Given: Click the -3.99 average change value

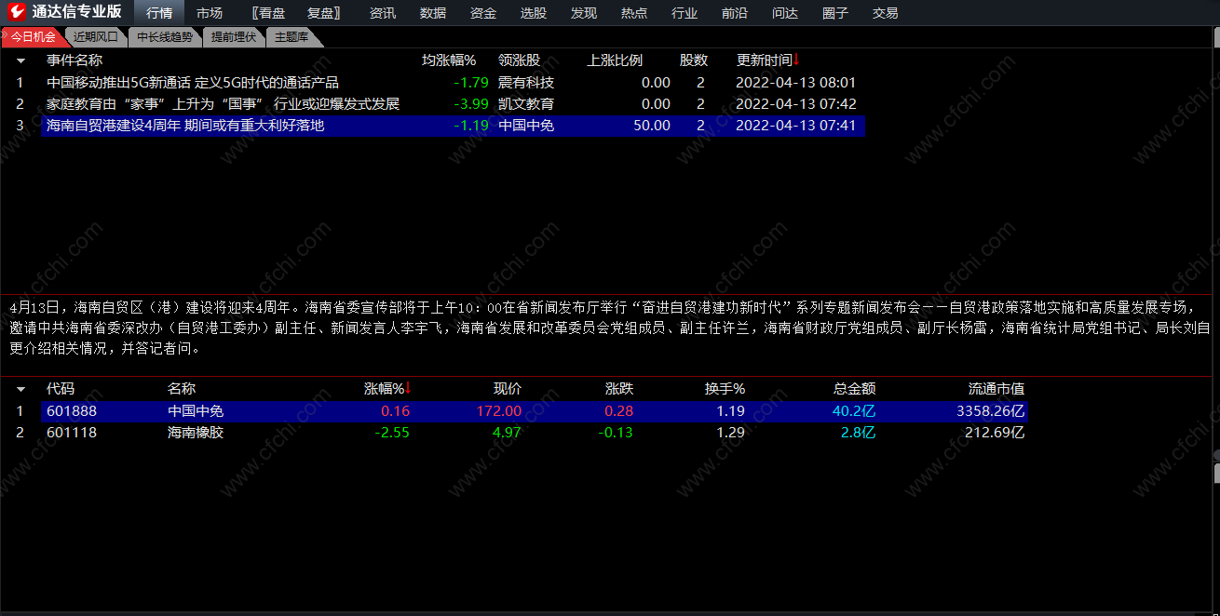Looking at the screenshot, I should pyautogui.click(x=471, y=103).
